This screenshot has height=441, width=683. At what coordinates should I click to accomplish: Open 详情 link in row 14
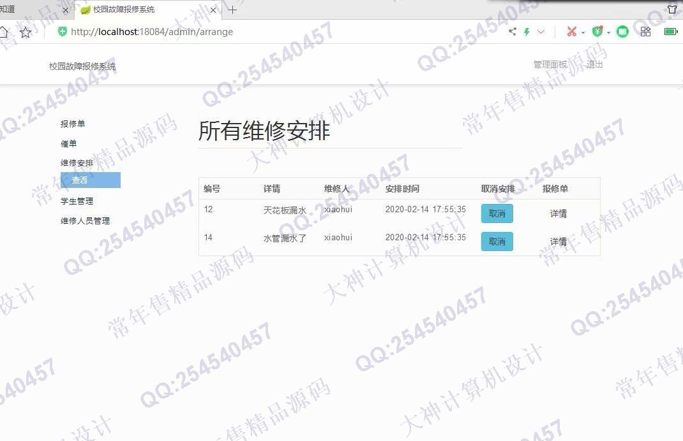pyautogui.click(x=559, y=242)
